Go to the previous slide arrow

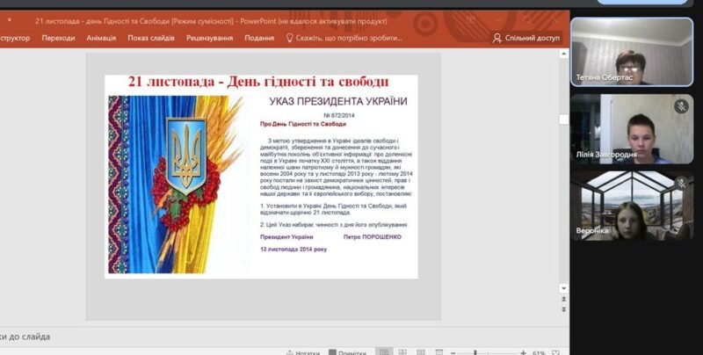(562, 298)
